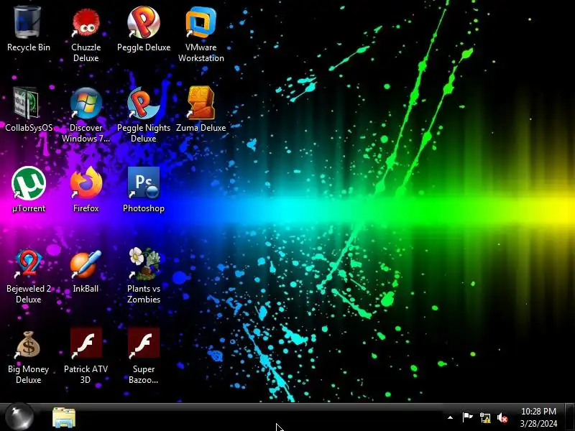The image size is (575, 431).
Task: Open the µTorrent desktop shortcut
Action: [28, 190]
